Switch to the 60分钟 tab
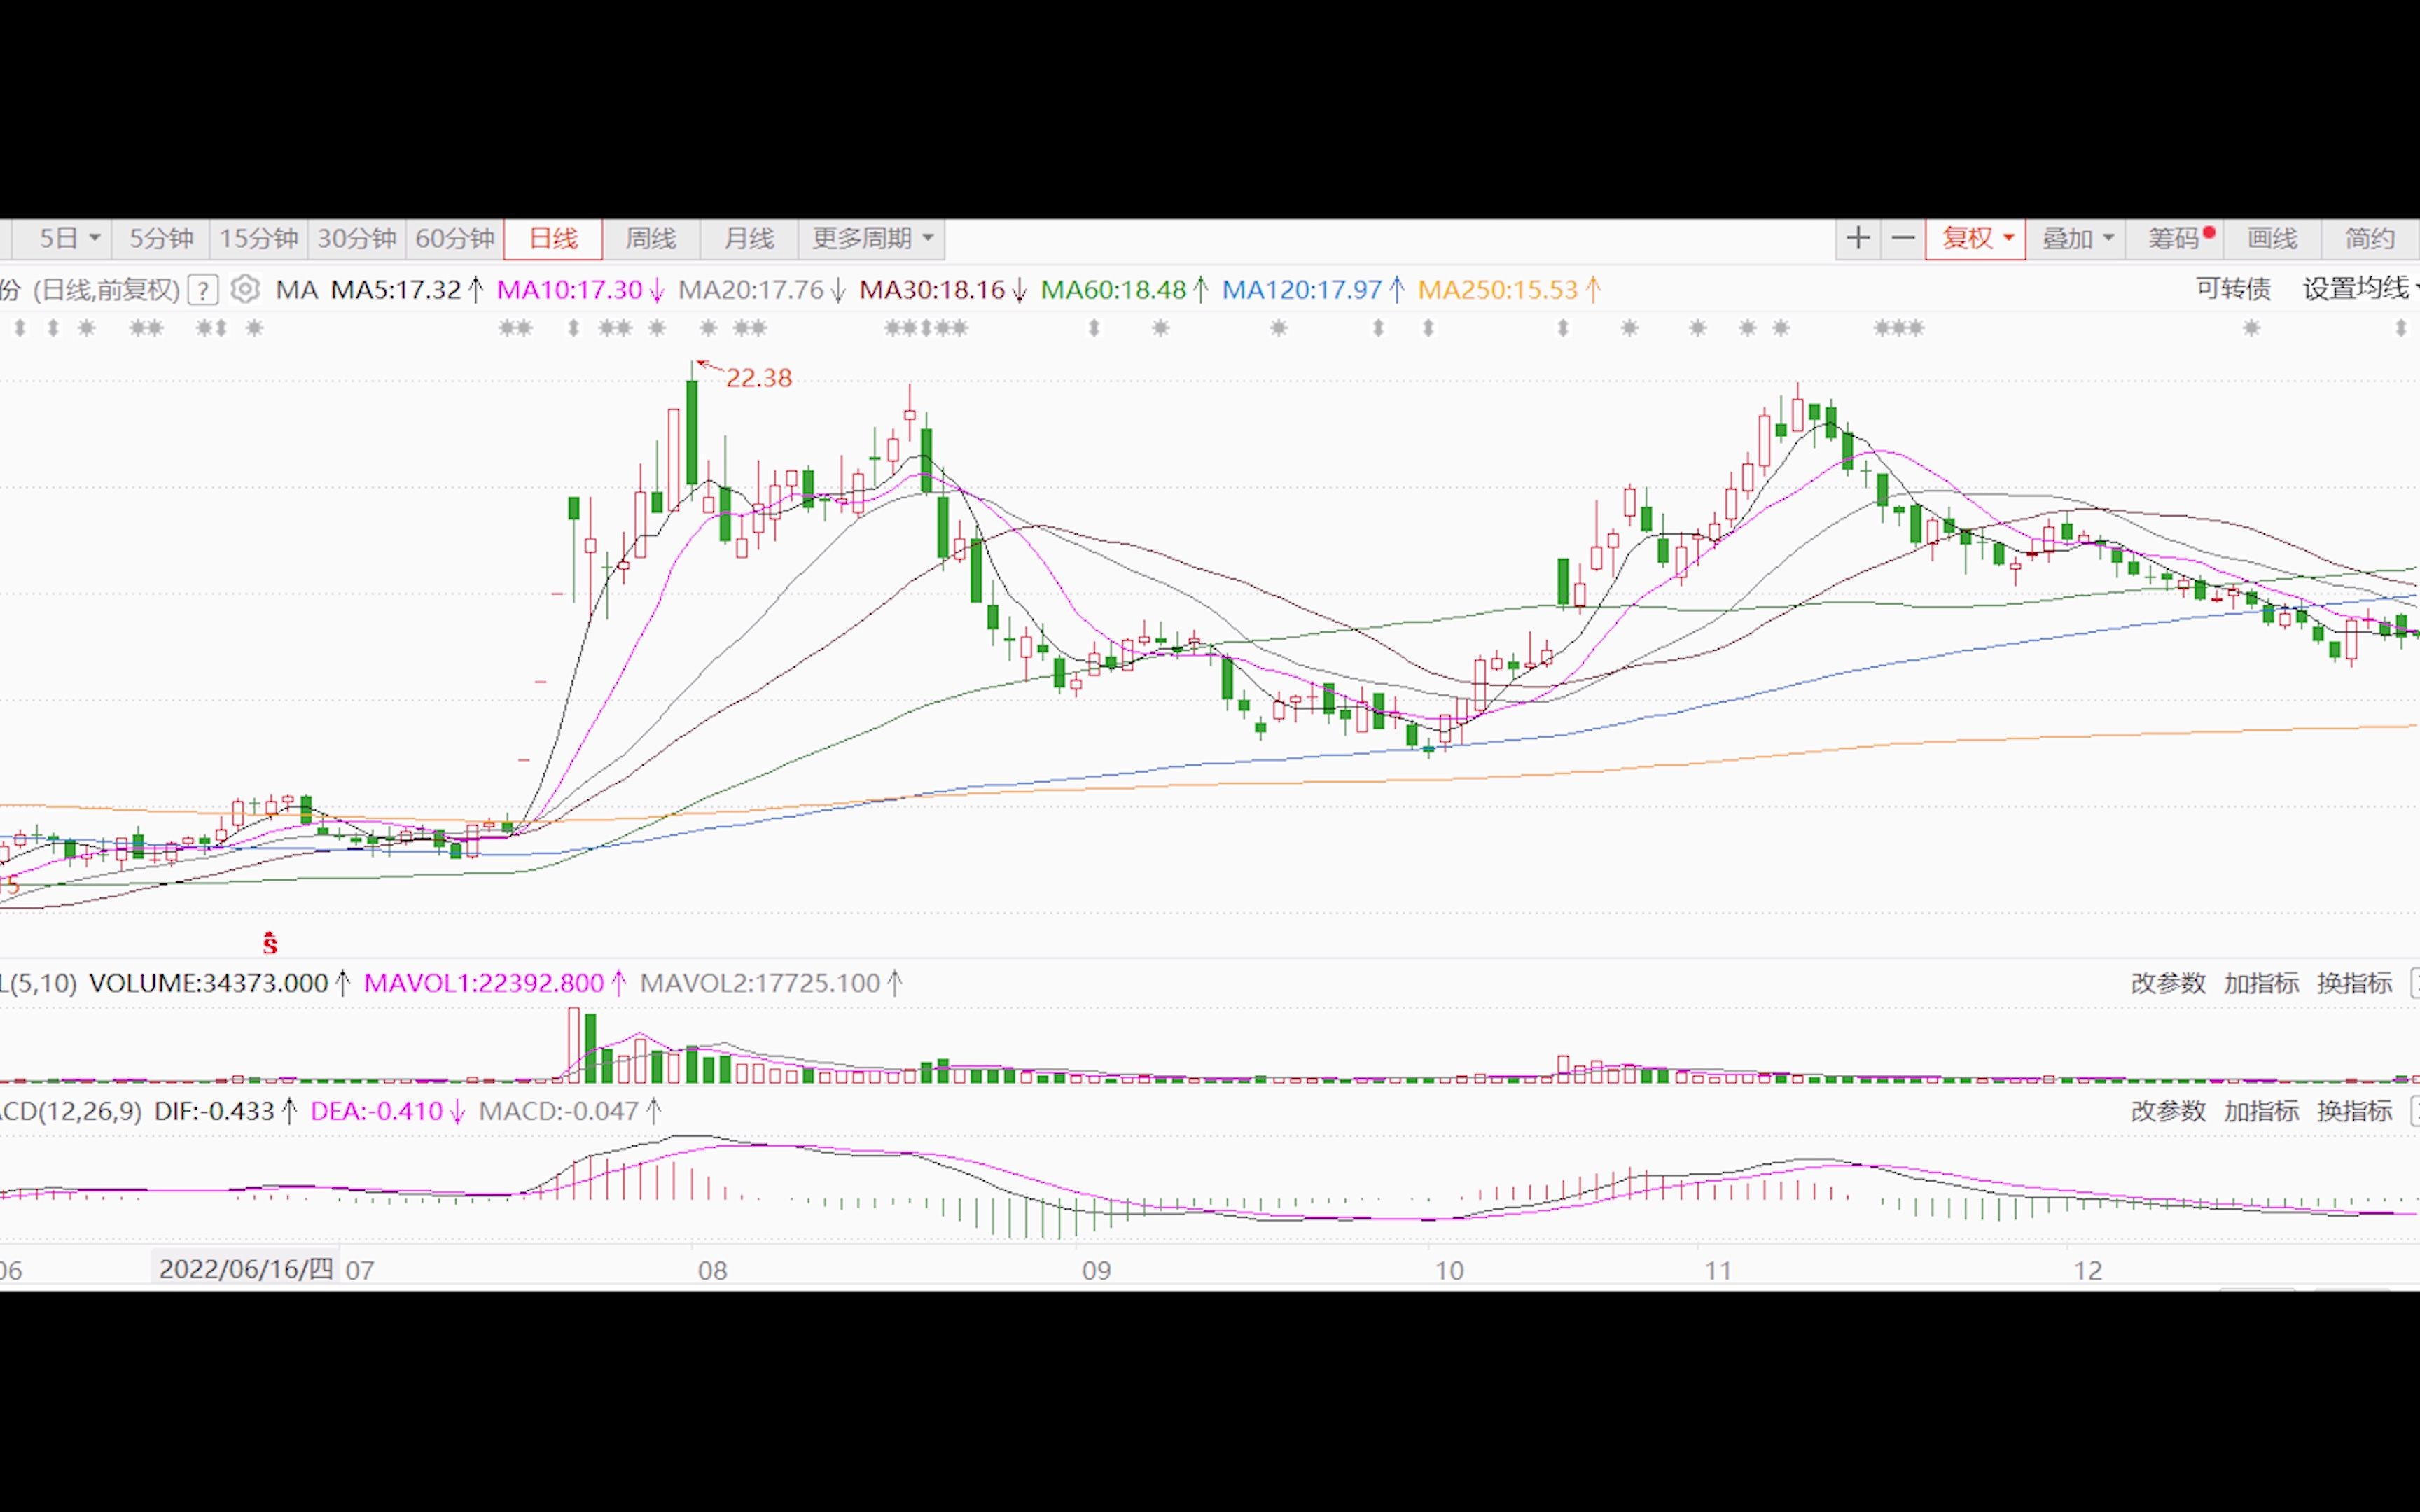 pos(455,239)
